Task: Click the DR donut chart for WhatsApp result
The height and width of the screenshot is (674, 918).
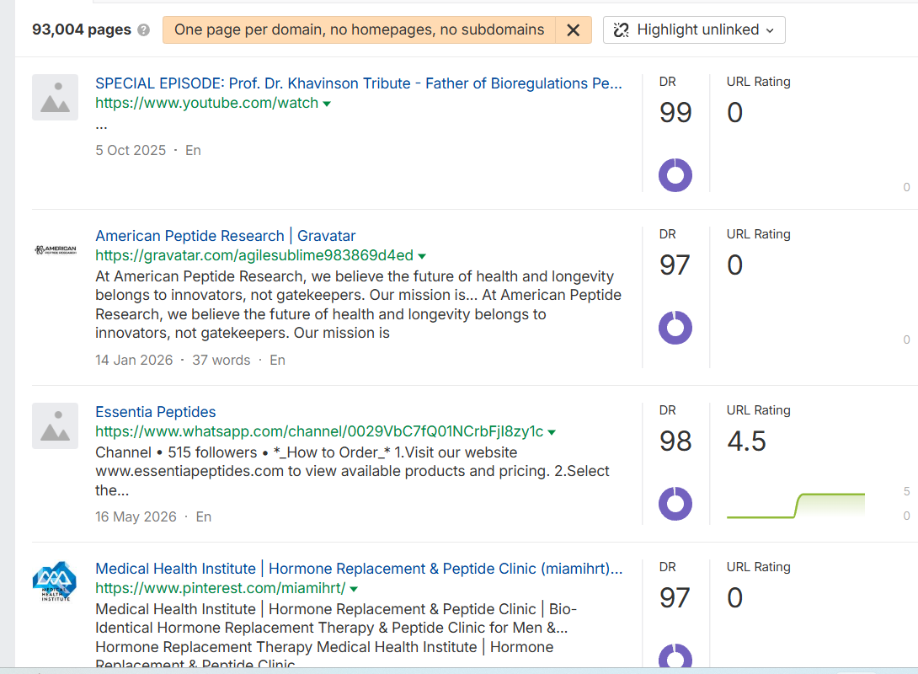Action: point(675,504)
